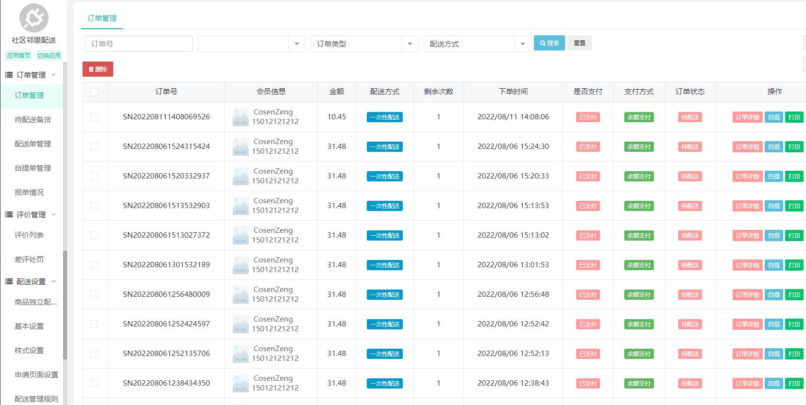The height and width of the screenshot is (405, 806).
Task: Check the box for order SN202208061256480009
Action: pos(94,294)
